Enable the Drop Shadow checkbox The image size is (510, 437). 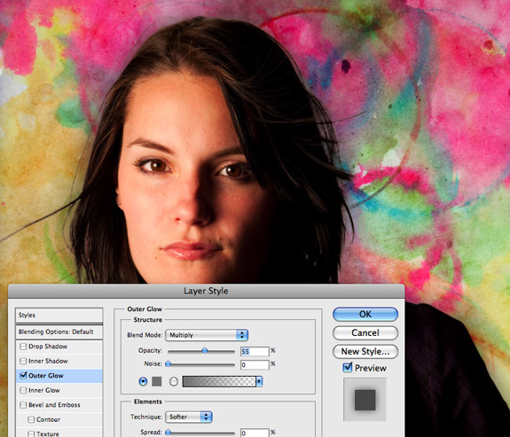(23, 347)
